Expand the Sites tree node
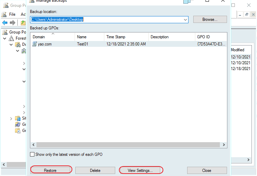The width and height of the screenshot is (257, 176). click(x=11, y=118)
